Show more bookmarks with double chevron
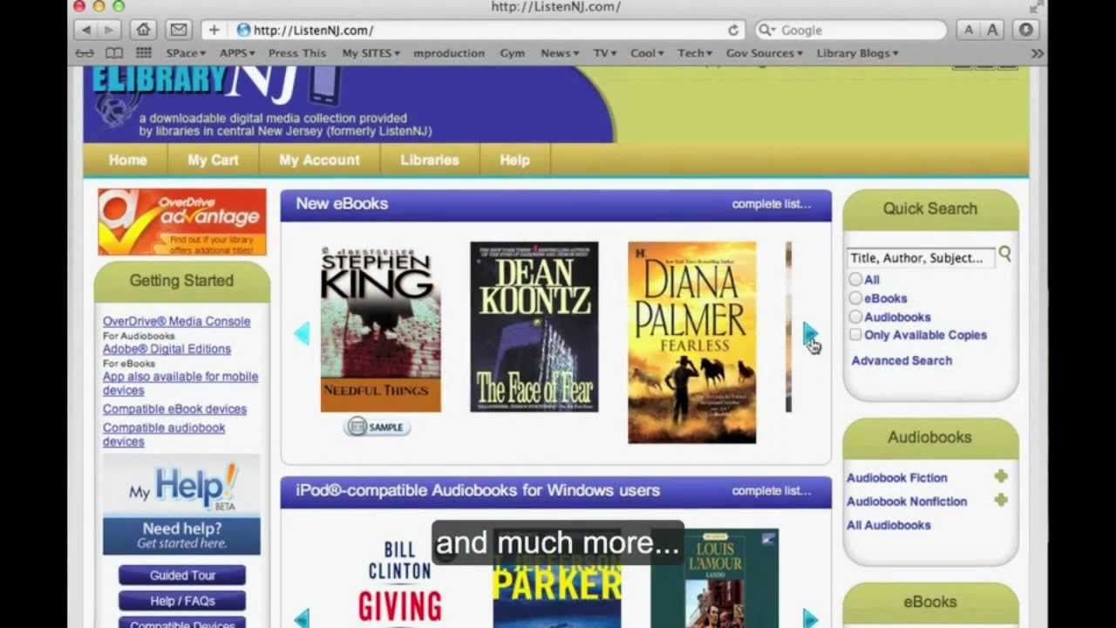 1037,53
